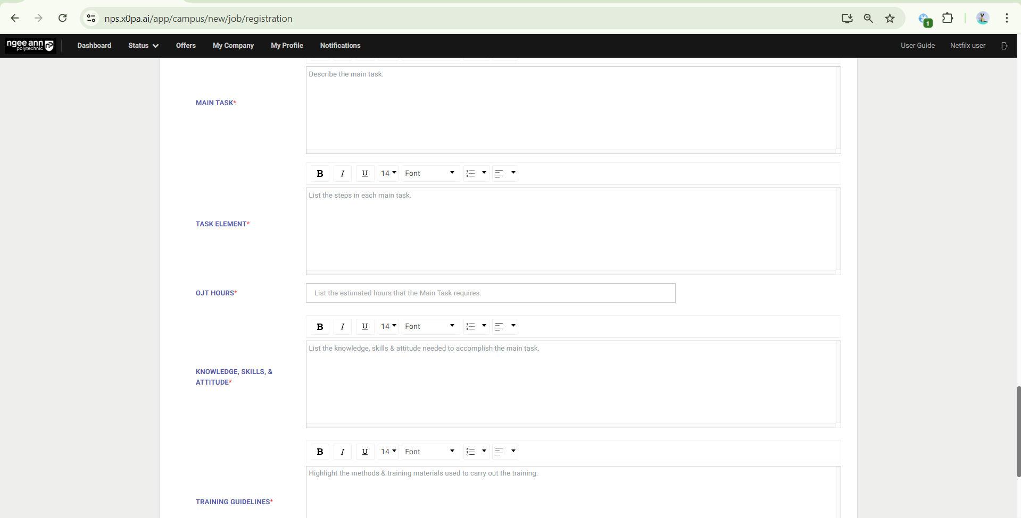Open Font dropdown in Task Element toolbar
Image resolution: width=1021 pixels, height=518 pixels.
tap(430, 174)
